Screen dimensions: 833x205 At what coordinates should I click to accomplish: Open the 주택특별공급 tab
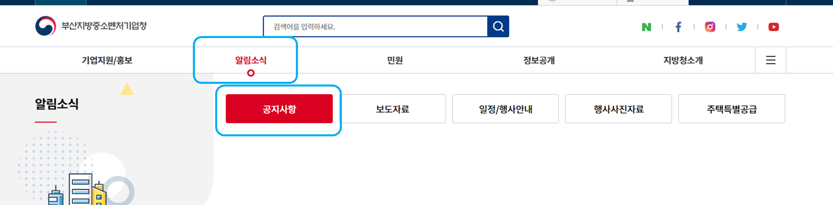pyautogui.click(x=732, y=109)
